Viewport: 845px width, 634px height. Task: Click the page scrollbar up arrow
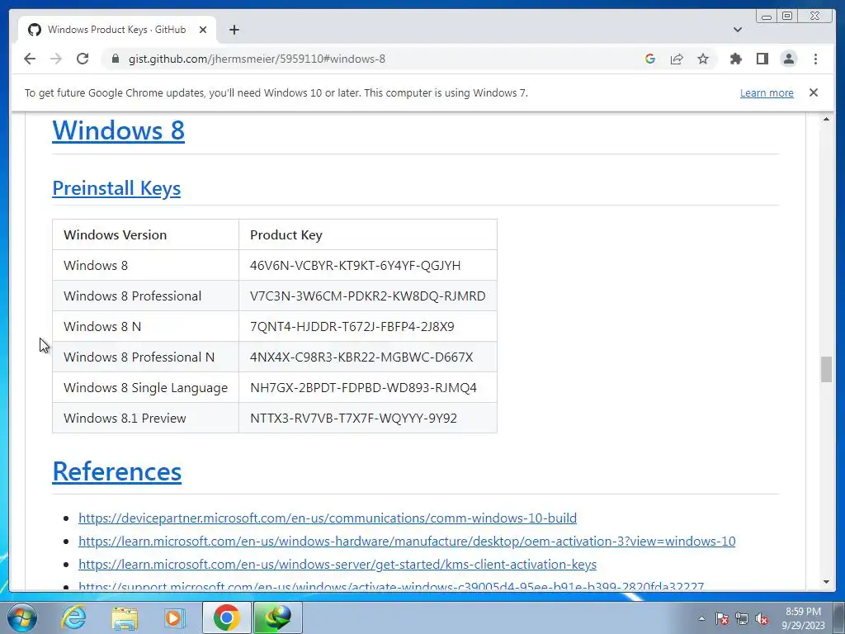pos(826,119)
